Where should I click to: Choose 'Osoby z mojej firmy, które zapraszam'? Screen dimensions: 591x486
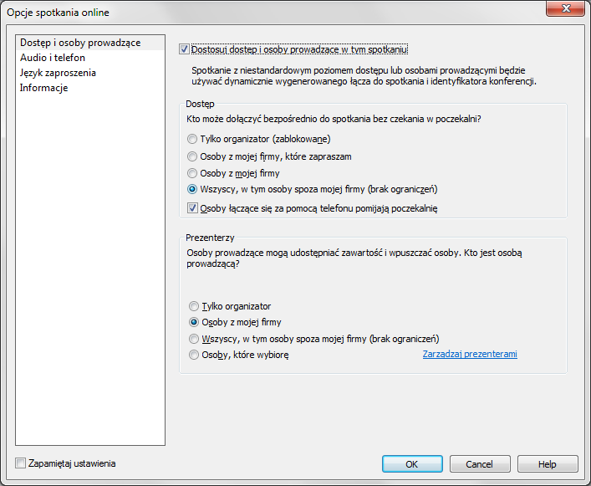(x=192, y=156)
